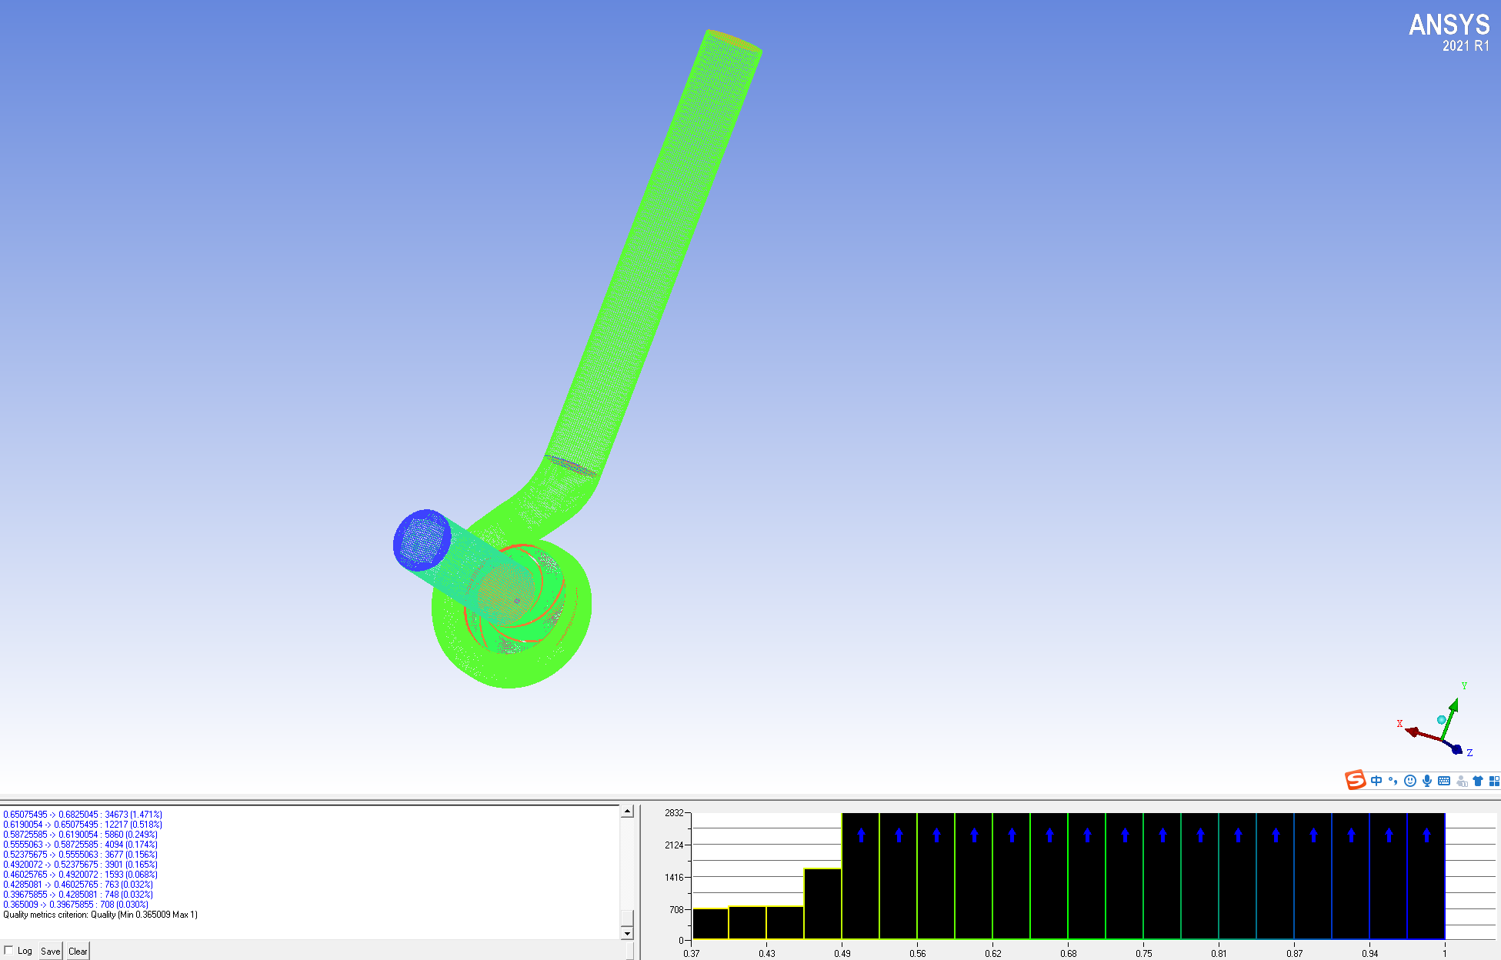Viewport: 1501px width, 960px height.
Task: Click the punctuation mode icon in IME bar
Action: click(1393, 781)
